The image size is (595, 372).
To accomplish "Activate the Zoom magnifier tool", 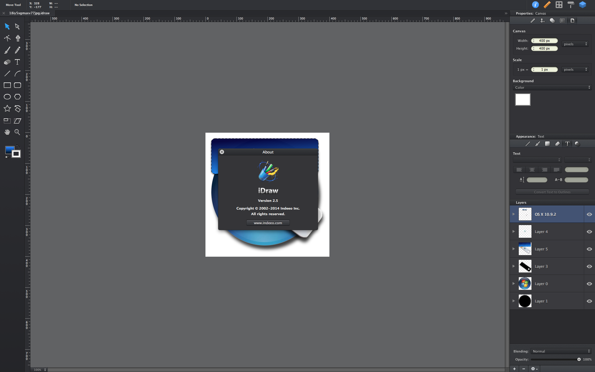I will click(17, 132).
